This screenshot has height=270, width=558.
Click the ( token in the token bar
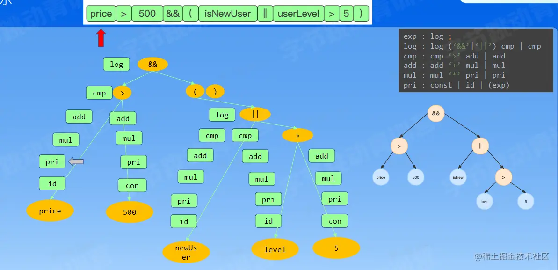[x=191, y=14]
